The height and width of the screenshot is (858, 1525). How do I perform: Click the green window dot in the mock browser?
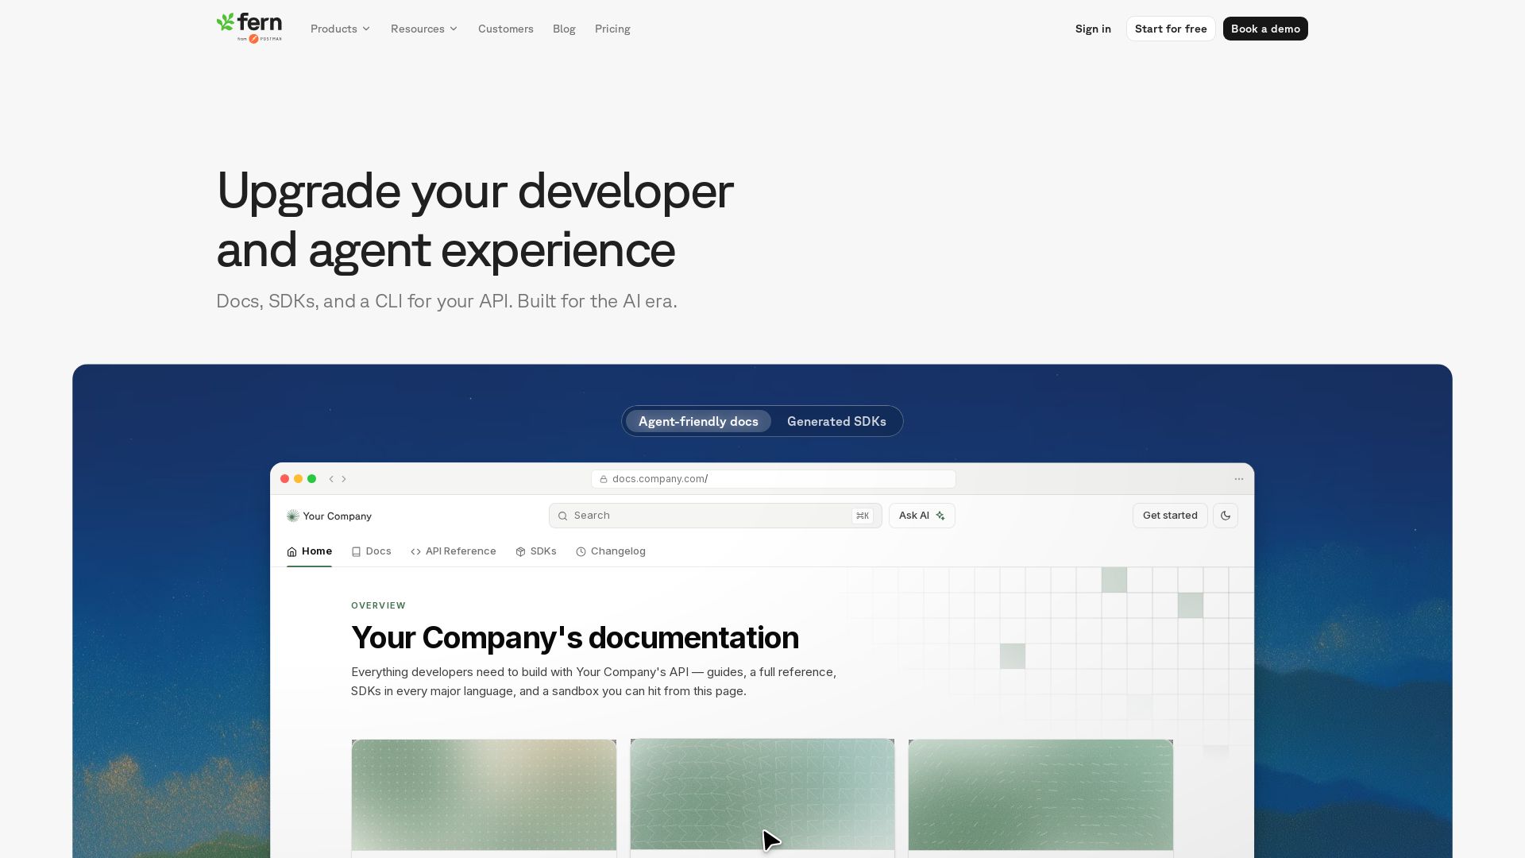[311, 479]
